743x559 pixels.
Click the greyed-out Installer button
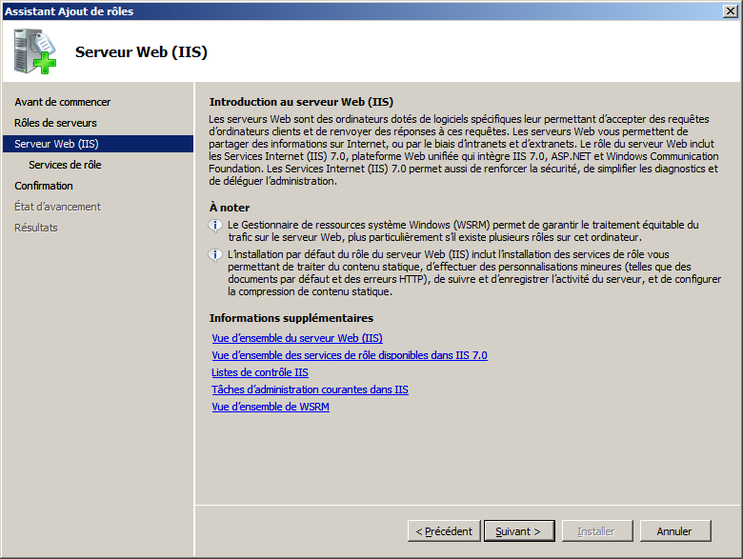[596, 531]
